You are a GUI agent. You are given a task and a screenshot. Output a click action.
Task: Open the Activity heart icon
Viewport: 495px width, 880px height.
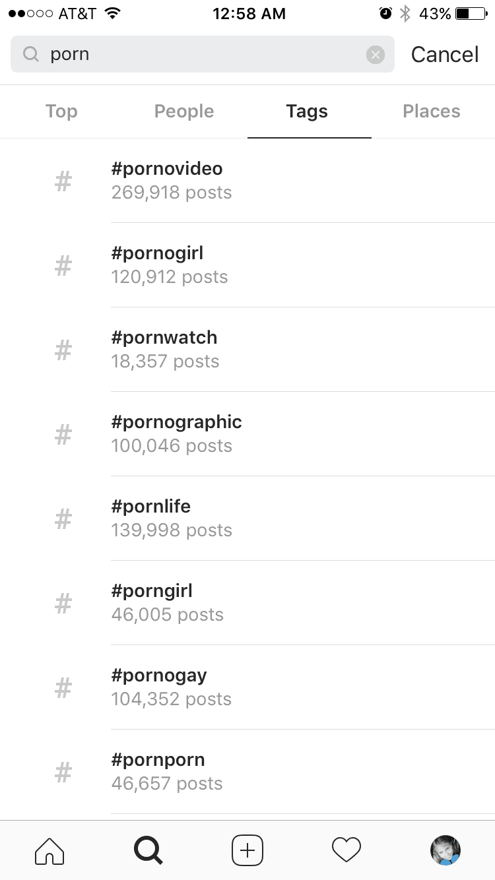click(346, 850)
